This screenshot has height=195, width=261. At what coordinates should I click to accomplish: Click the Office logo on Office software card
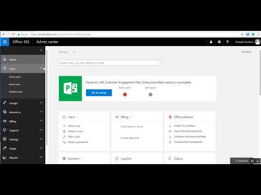pos(170,117)
